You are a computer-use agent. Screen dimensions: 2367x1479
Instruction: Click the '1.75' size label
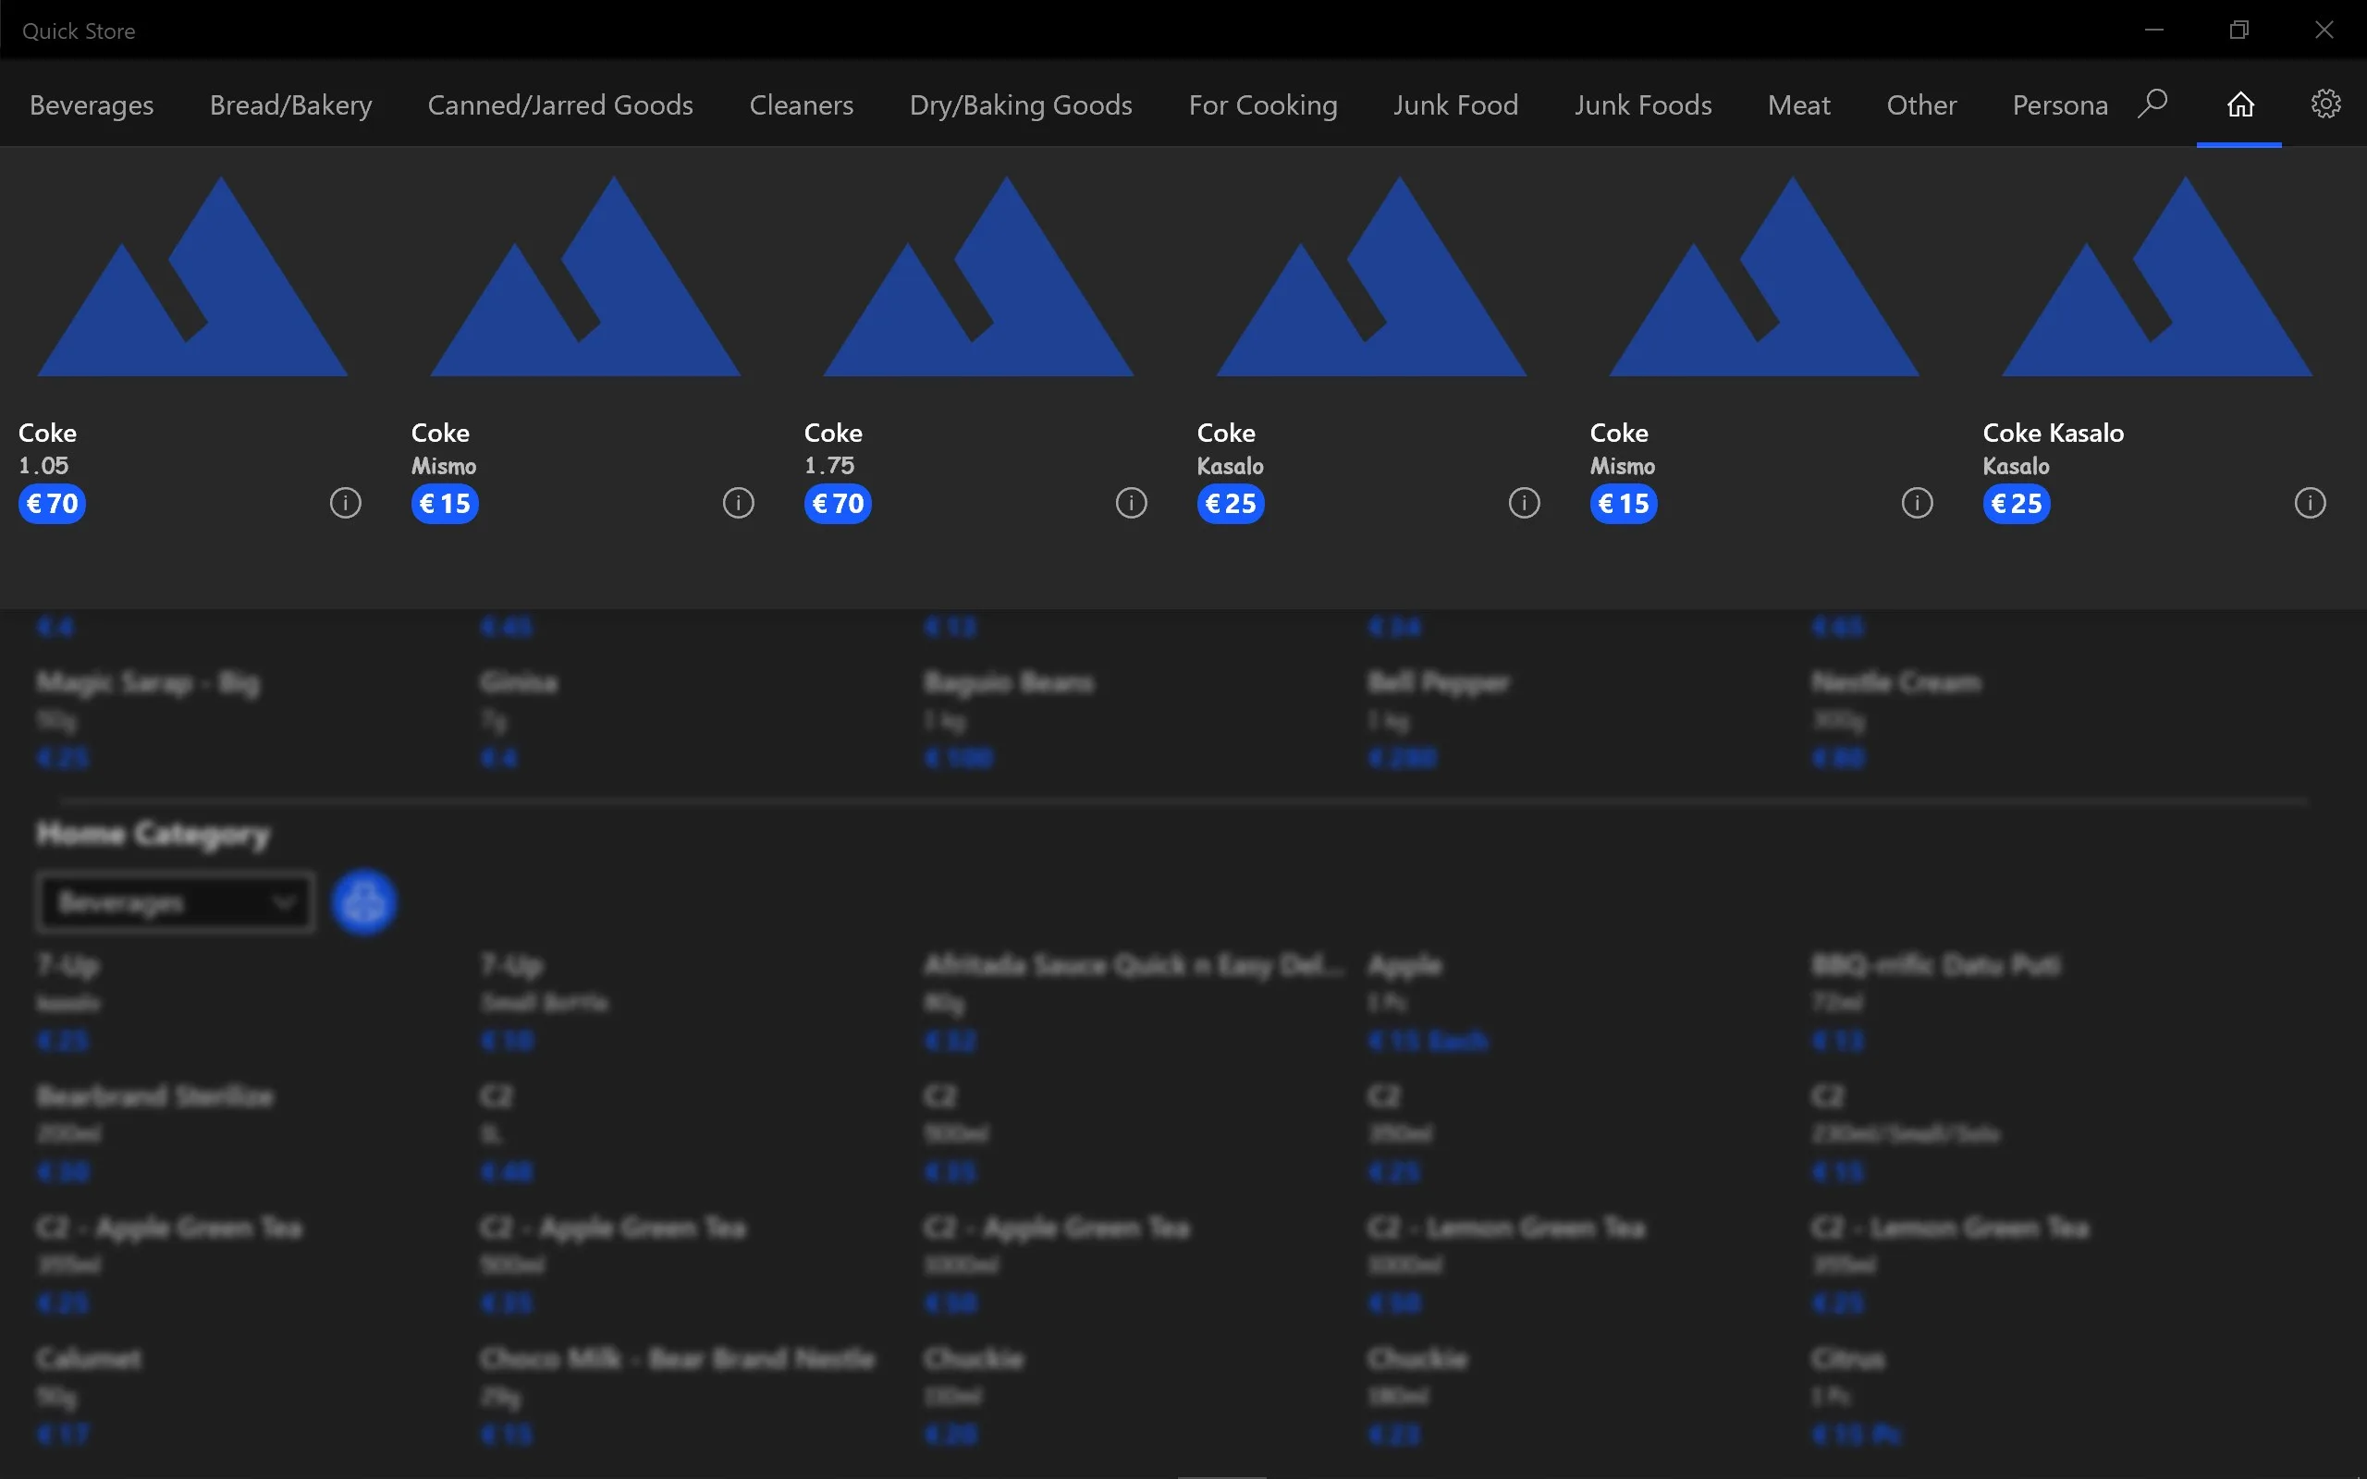tap(829, 466)
